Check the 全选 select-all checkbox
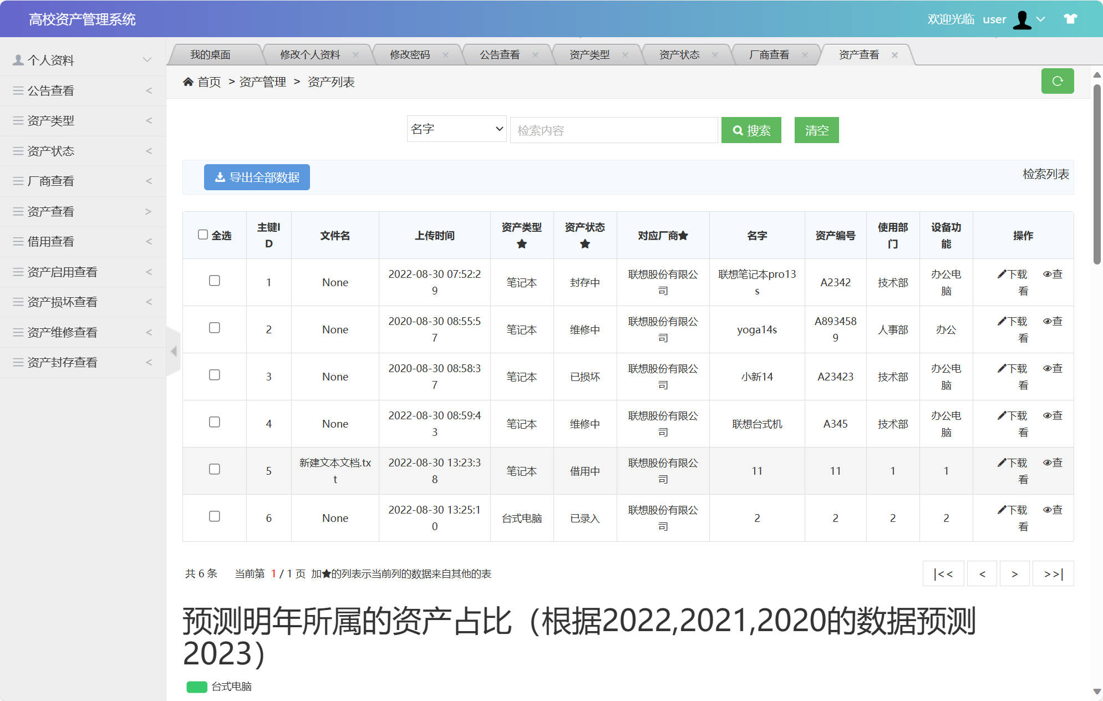This screenshot has height=701, width=1103. tap(203, 235)
